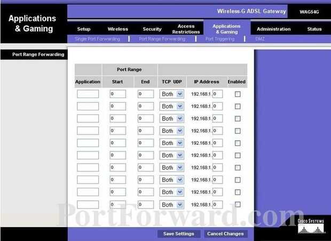Image resolution: width=331 pixels, height=241 pixels.
Task: Go to the DMZ sub-tab
Action: pos(260,39)
